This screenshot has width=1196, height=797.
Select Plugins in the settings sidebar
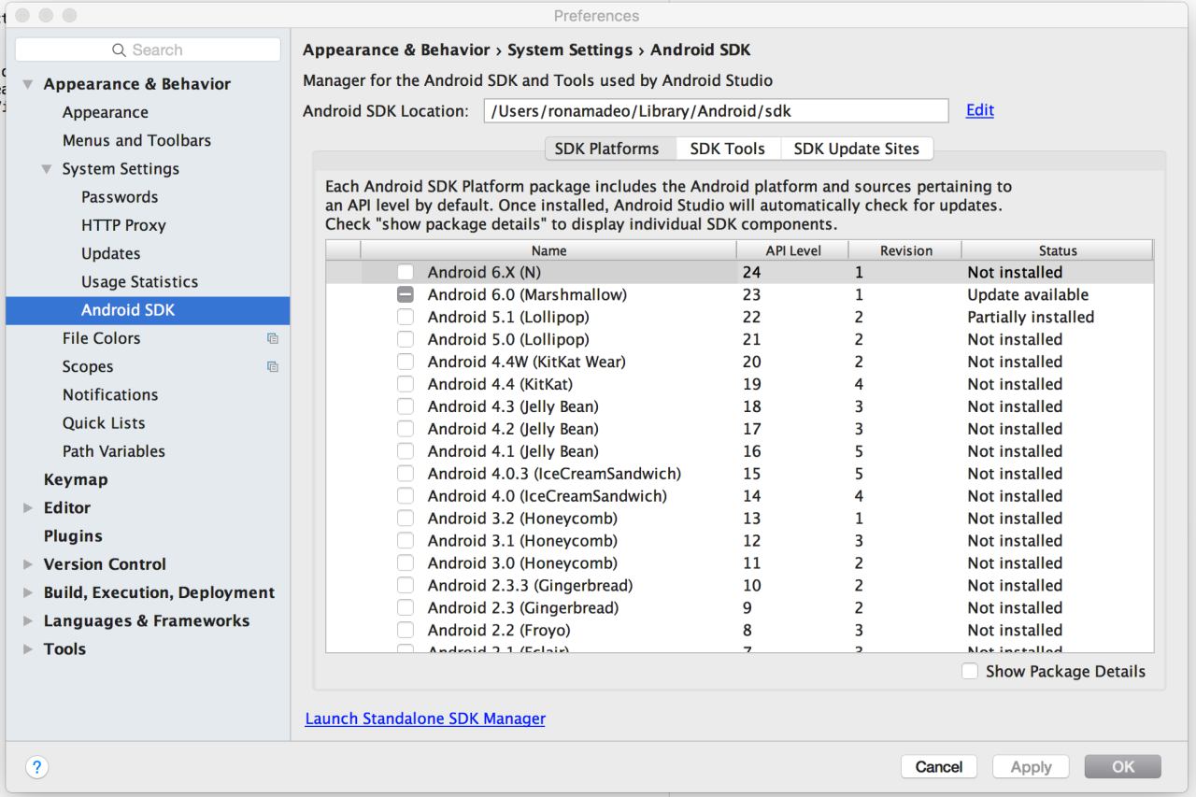pos(73,536)
